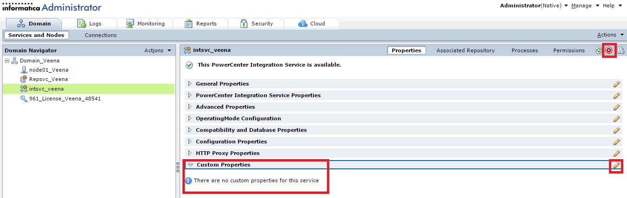Expand General Properties section

pos(189,84)
